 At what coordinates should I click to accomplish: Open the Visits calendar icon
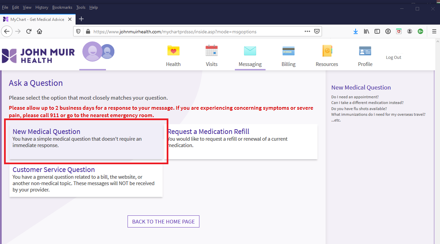coord(212,51)
